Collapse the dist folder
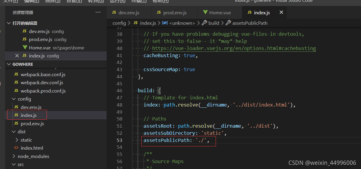The height and width of the screenshot is (169, 361). point(13,132)
